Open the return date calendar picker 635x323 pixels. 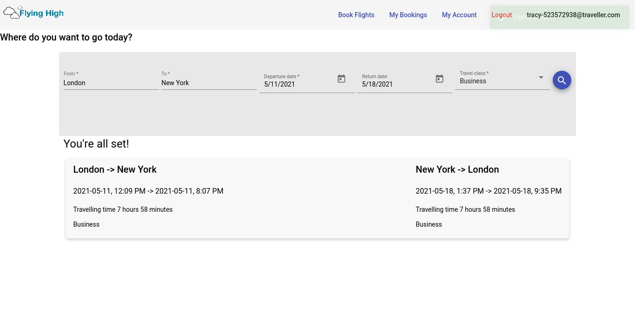point(440,79)
